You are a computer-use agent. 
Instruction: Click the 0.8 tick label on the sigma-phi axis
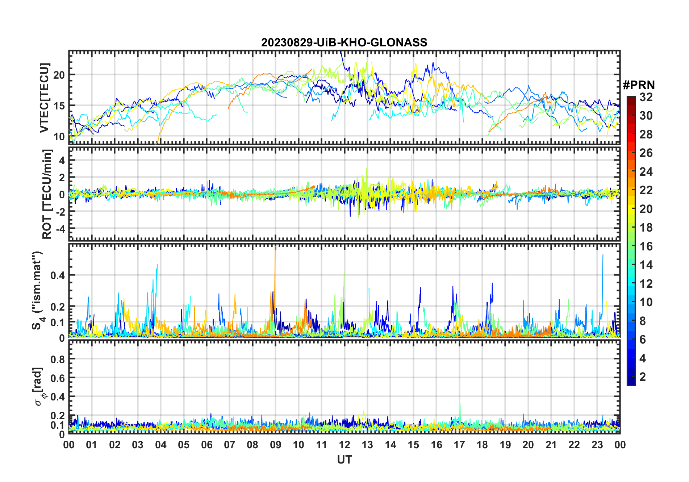58,359
